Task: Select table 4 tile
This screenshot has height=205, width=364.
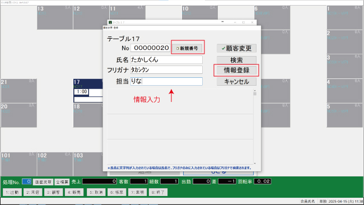Action: [x=344, y=91]
